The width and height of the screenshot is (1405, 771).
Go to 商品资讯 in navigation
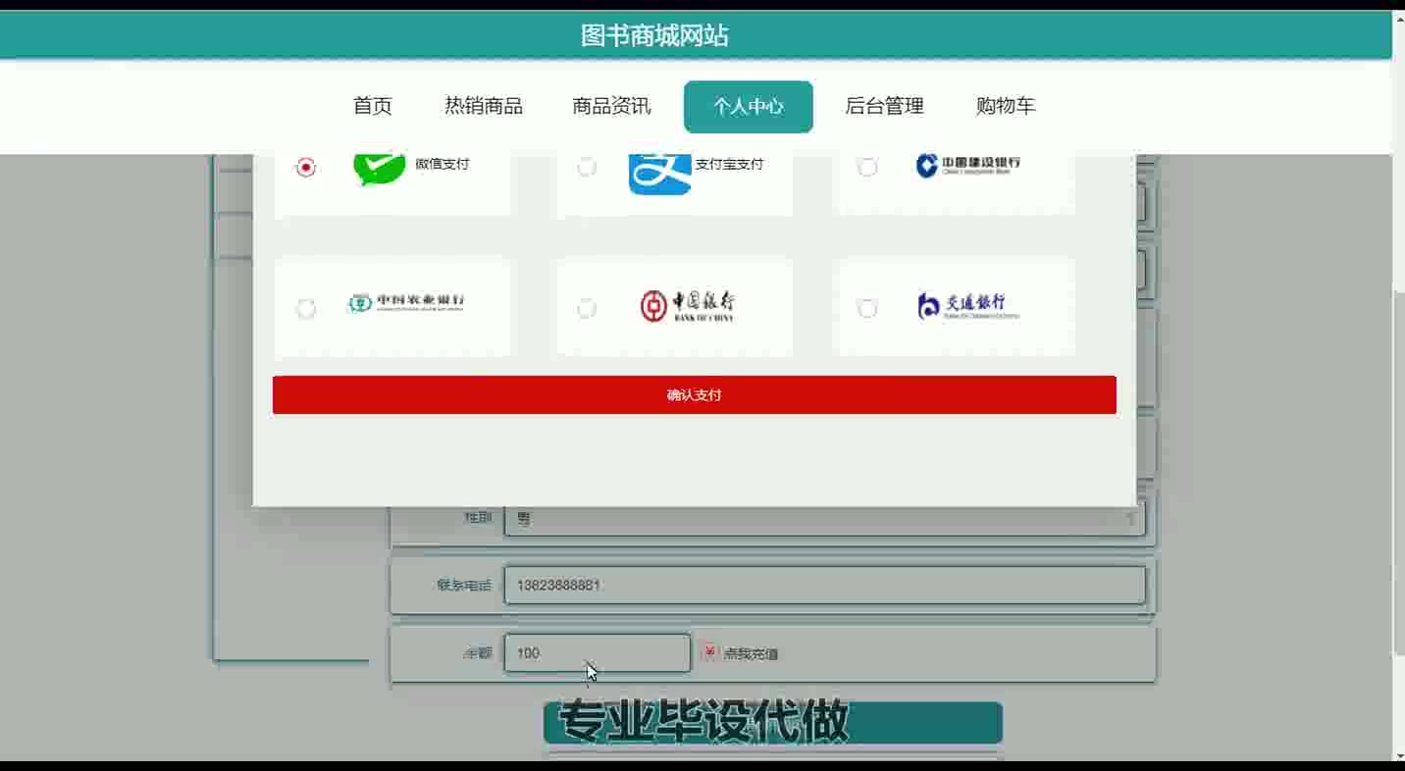click(611, 106)
